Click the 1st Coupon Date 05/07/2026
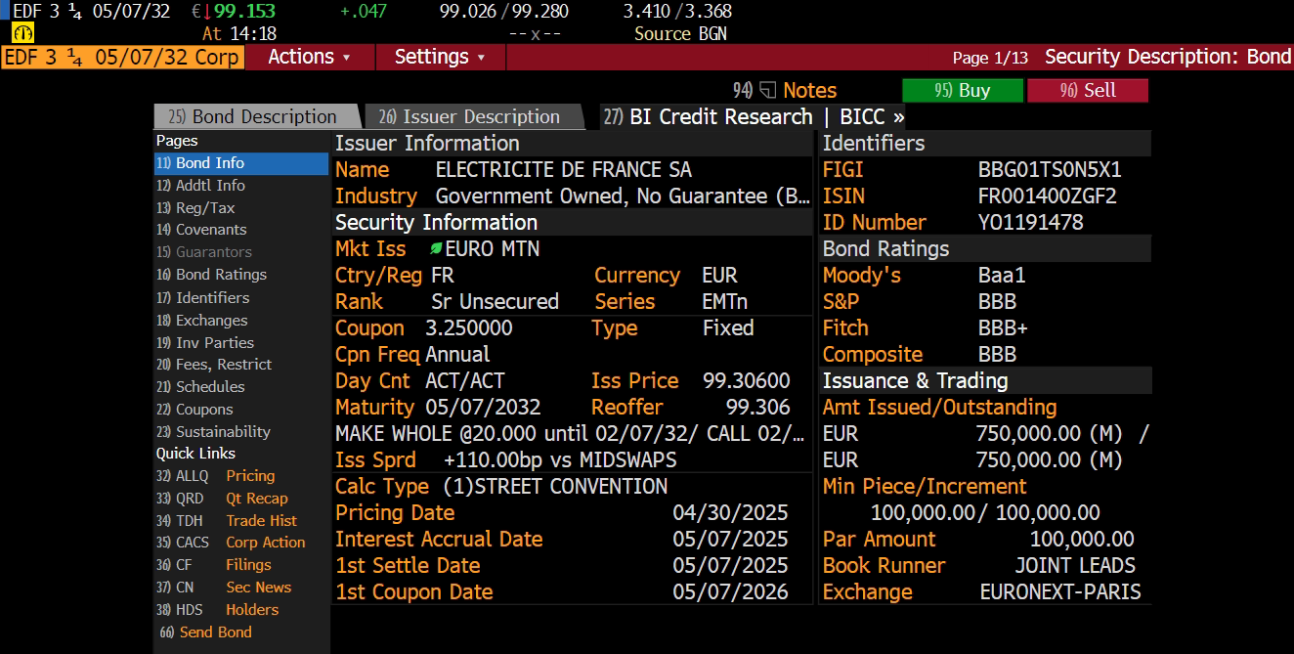The height and width of the screenshot is (654, 1294). [x=730, y=592]
